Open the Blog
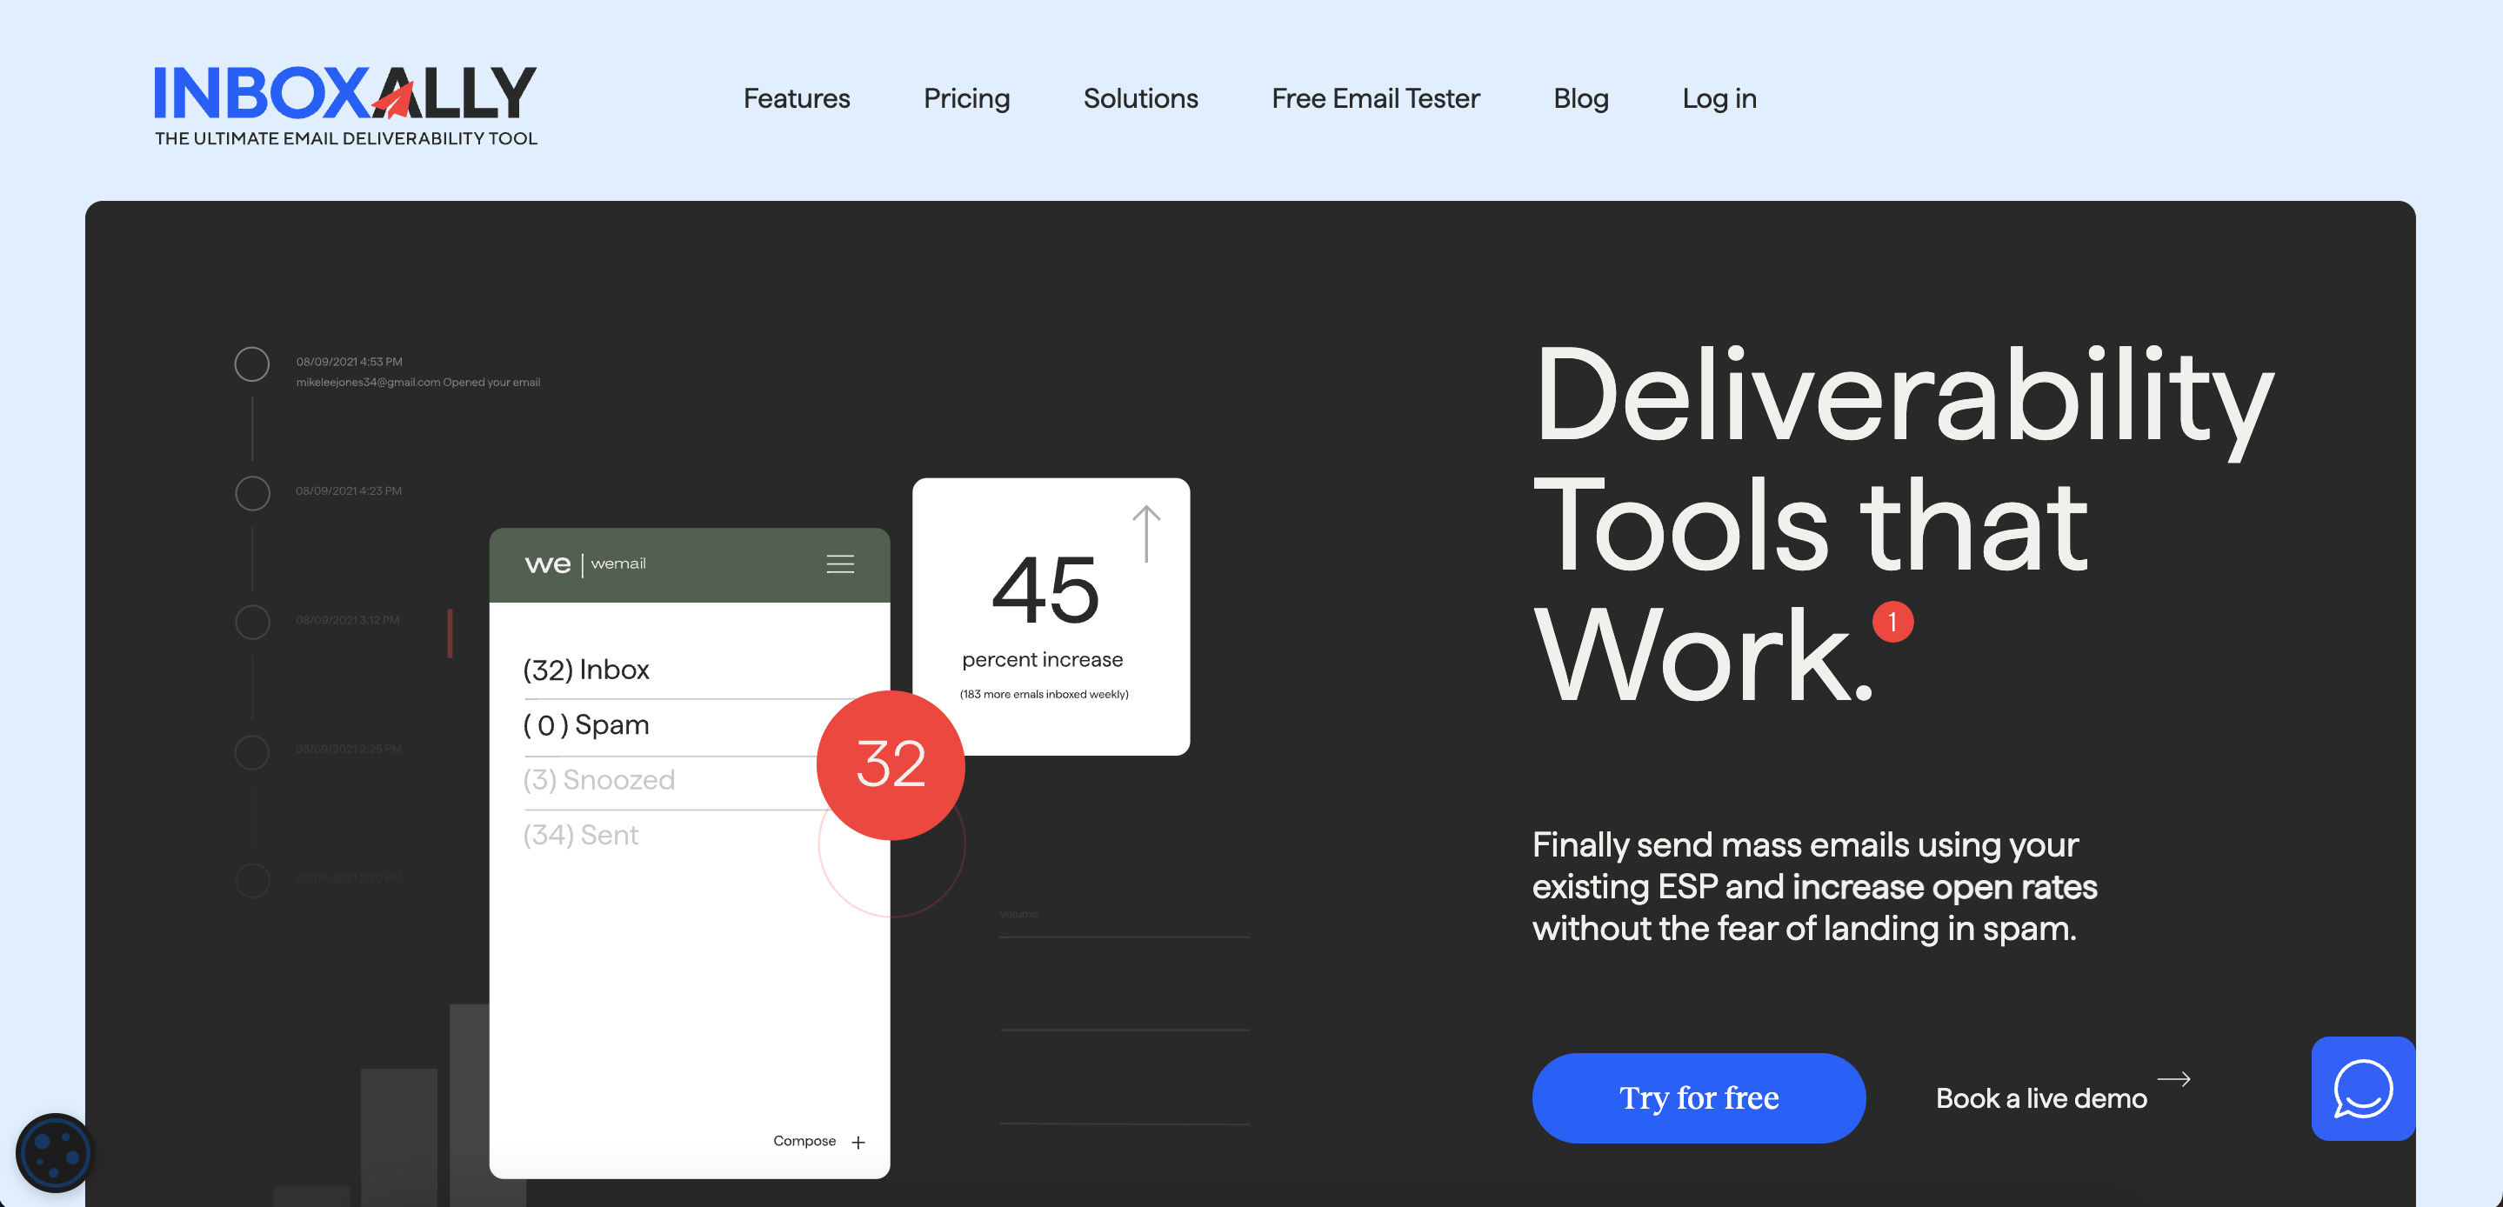Image resolution: width=2503 pixels, height=1207 pixels. [1581, 98]
